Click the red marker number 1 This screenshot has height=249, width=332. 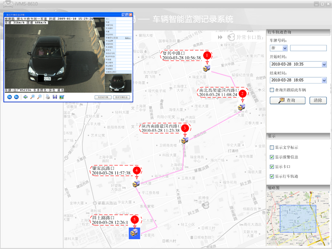click(x=207, y=55)
